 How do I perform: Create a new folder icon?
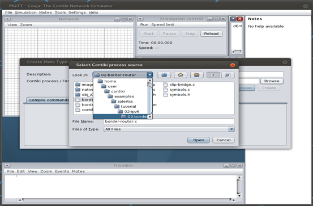197,75
